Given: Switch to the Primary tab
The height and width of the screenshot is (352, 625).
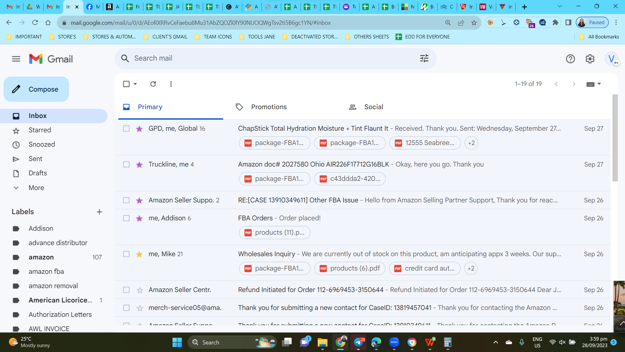Looking at the screenshot, I should click(171, 107).
